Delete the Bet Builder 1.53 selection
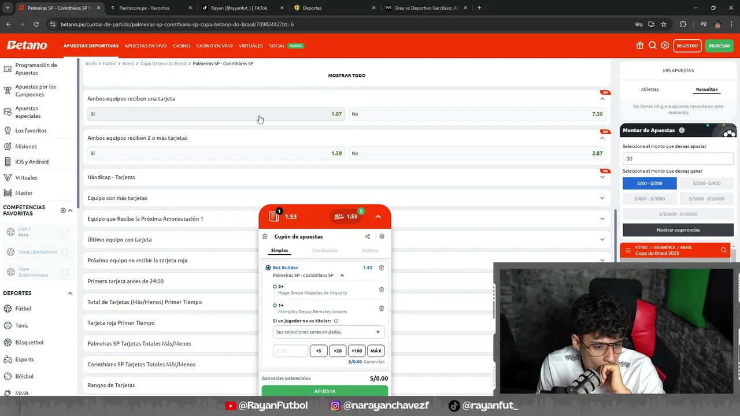This screenshot has height=416, width=740. [x=381, y=268]
